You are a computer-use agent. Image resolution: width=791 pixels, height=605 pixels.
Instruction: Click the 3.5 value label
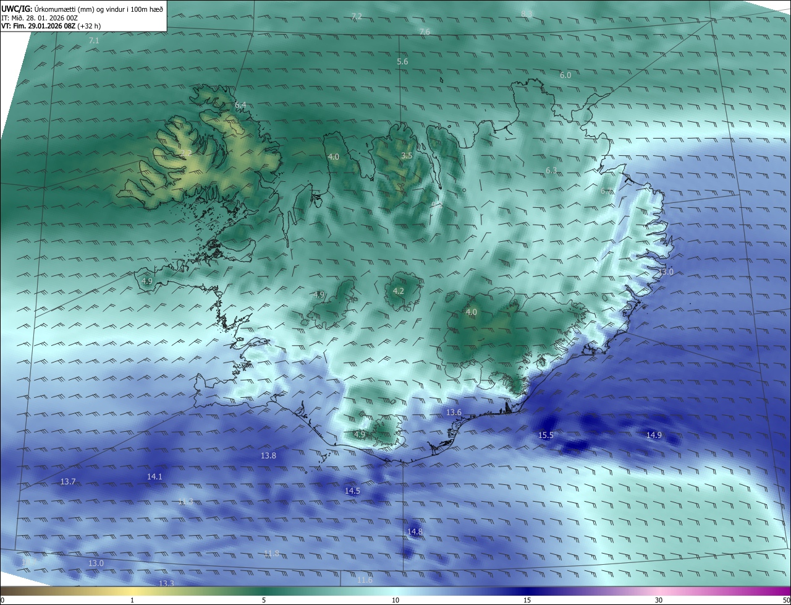(407, 156)
